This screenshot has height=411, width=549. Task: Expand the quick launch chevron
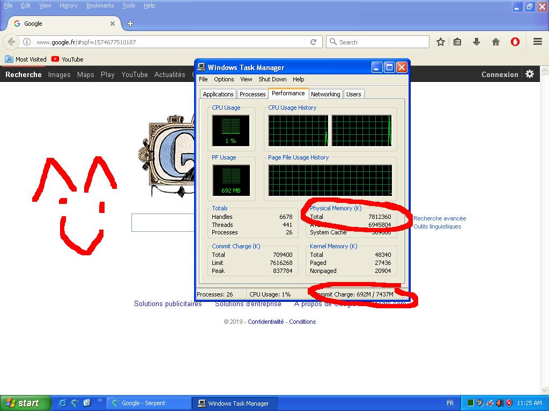click(x=100, y=400)
